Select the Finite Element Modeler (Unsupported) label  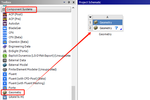[x=33, y=69]
